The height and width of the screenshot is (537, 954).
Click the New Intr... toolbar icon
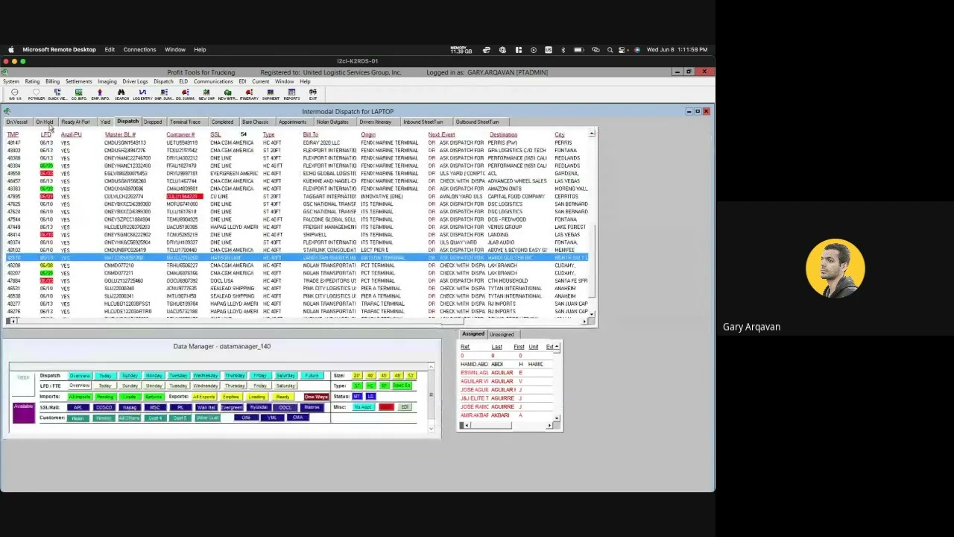[x=227, y=94]
